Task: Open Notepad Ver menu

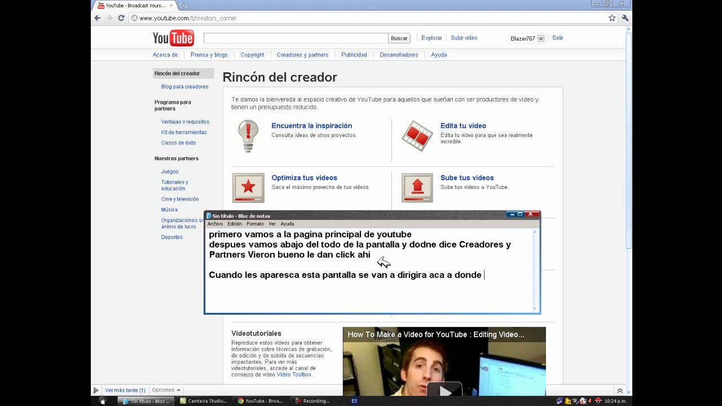Action: [x=272, y=224]
